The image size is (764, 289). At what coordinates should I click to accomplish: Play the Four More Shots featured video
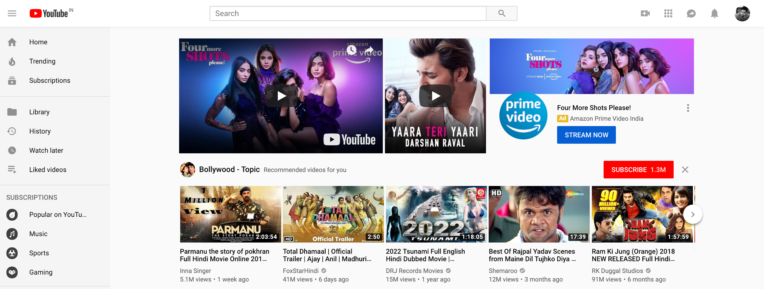281,96
